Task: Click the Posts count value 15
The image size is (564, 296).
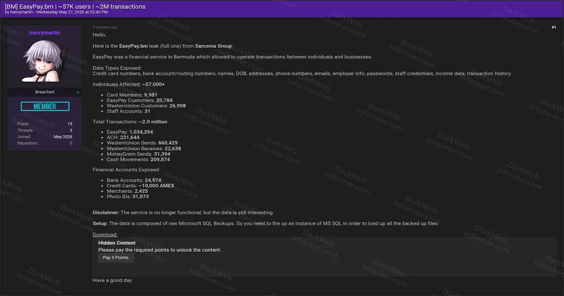Action: [70, 124]
